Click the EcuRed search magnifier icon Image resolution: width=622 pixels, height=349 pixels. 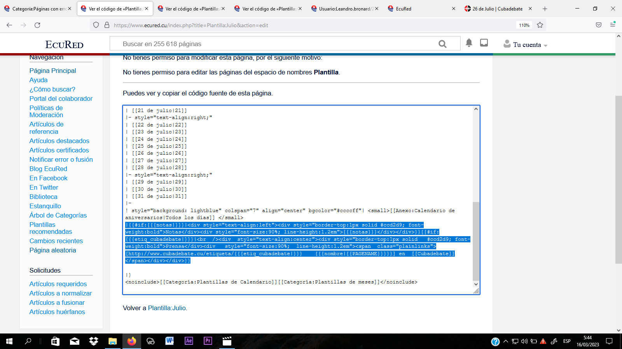click(x=442, y=44)
